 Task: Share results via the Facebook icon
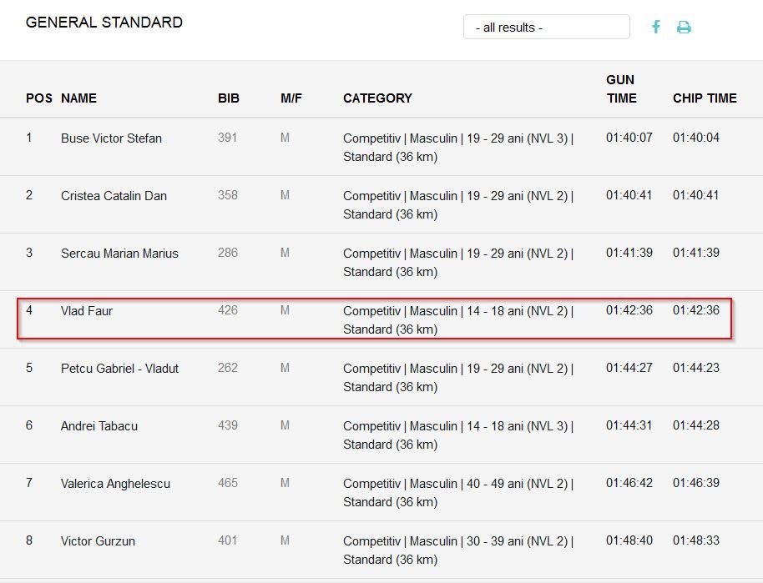pyautogui.click(x=656, y=27)
